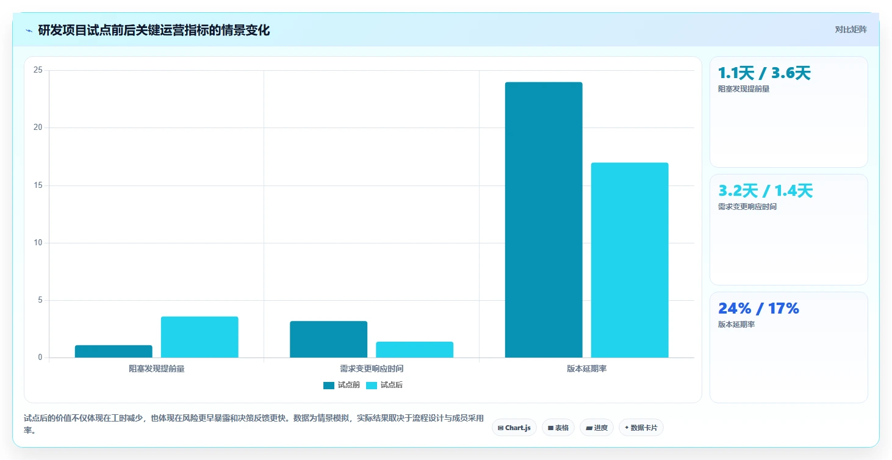Click the 试点后 bar for 阻塞发现提前量

point(200,337)
